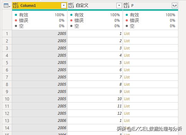Image resolution: width=186 pixels, height=135 pixels.
Task: Click 自定义 value 10 in row 10
Action: click(x=95, y=99)
